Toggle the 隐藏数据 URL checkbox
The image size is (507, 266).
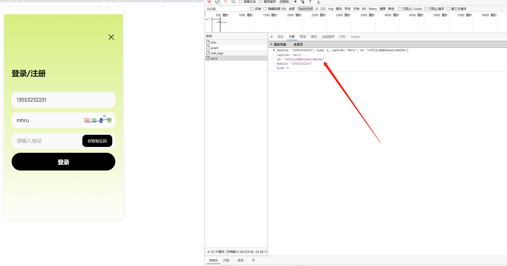[265, 9]
